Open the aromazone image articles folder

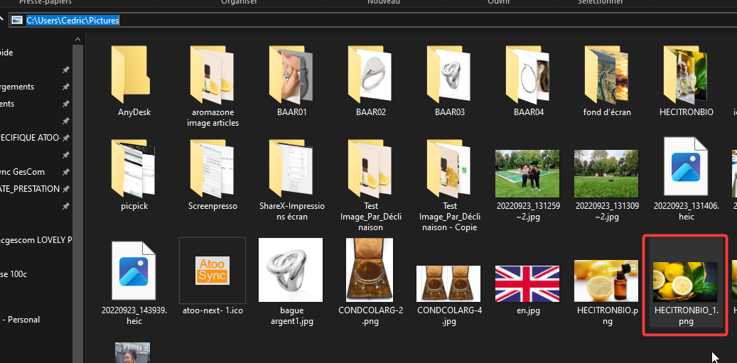213,86
